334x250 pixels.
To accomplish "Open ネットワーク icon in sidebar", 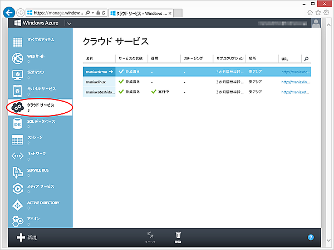I will pos(18,156).
